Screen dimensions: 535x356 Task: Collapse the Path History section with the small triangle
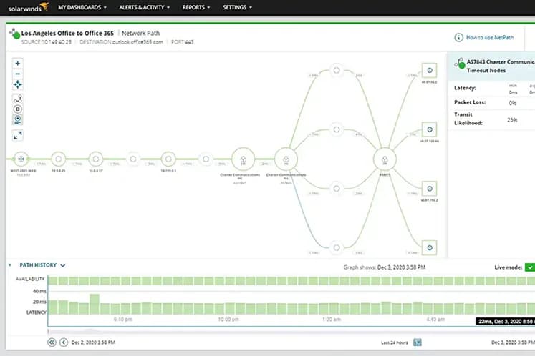[10, 265]
